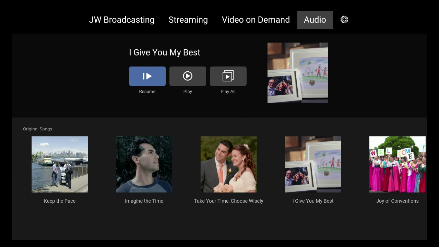Screen dimensions: 439x247
Task: Open settings via the gear icon
Action: tap(344, 20)
